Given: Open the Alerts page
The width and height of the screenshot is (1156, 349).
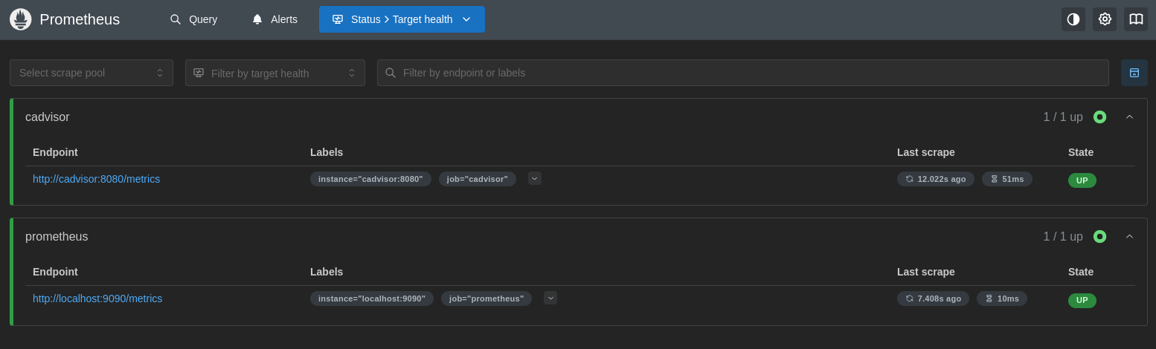Looking at the screenshot, I should (274, 19).
